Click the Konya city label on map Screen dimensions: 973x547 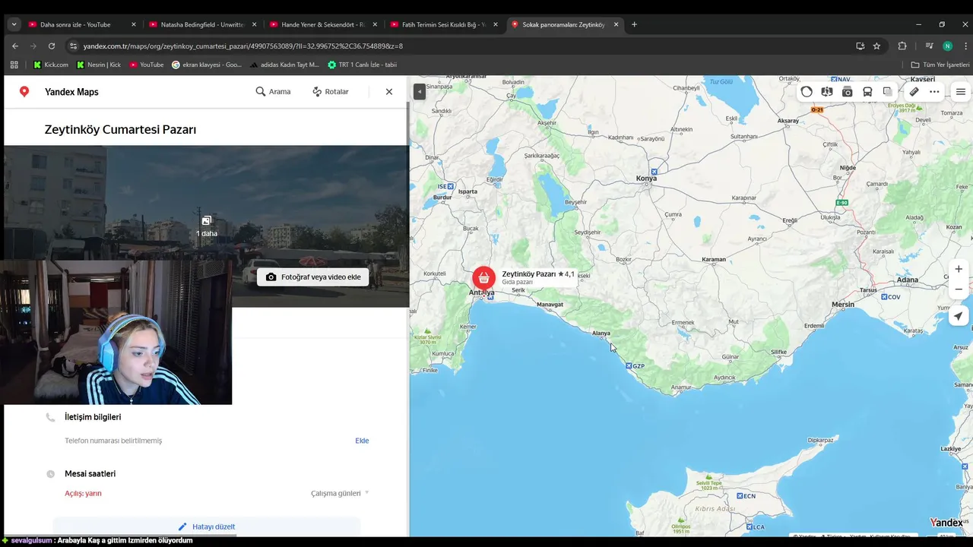click(645, 179)
